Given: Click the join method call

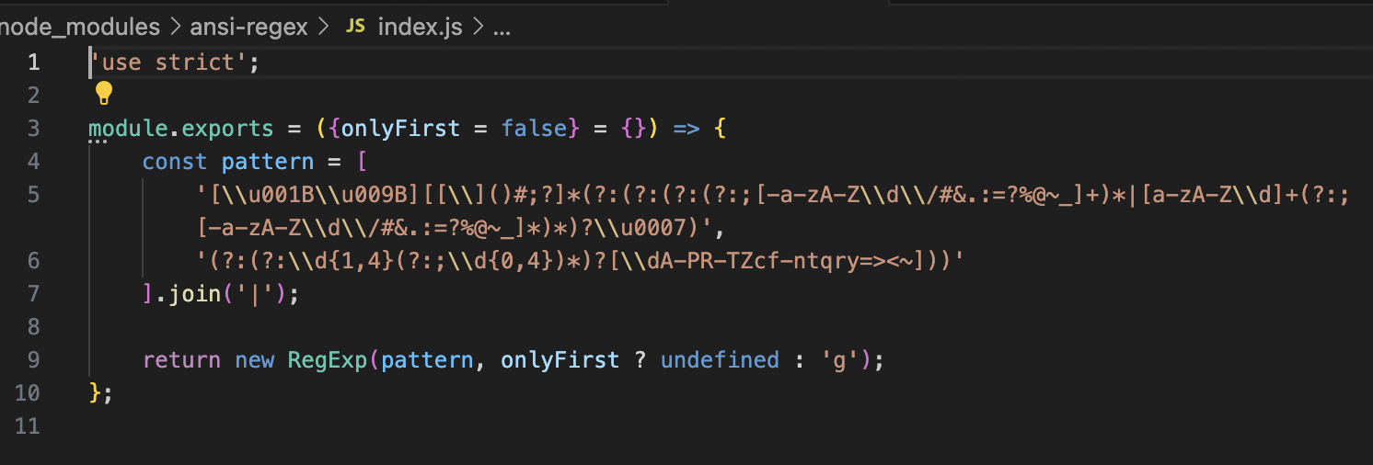Looking at the screenshot, I should pyautogui.click(x=188, y=293).
